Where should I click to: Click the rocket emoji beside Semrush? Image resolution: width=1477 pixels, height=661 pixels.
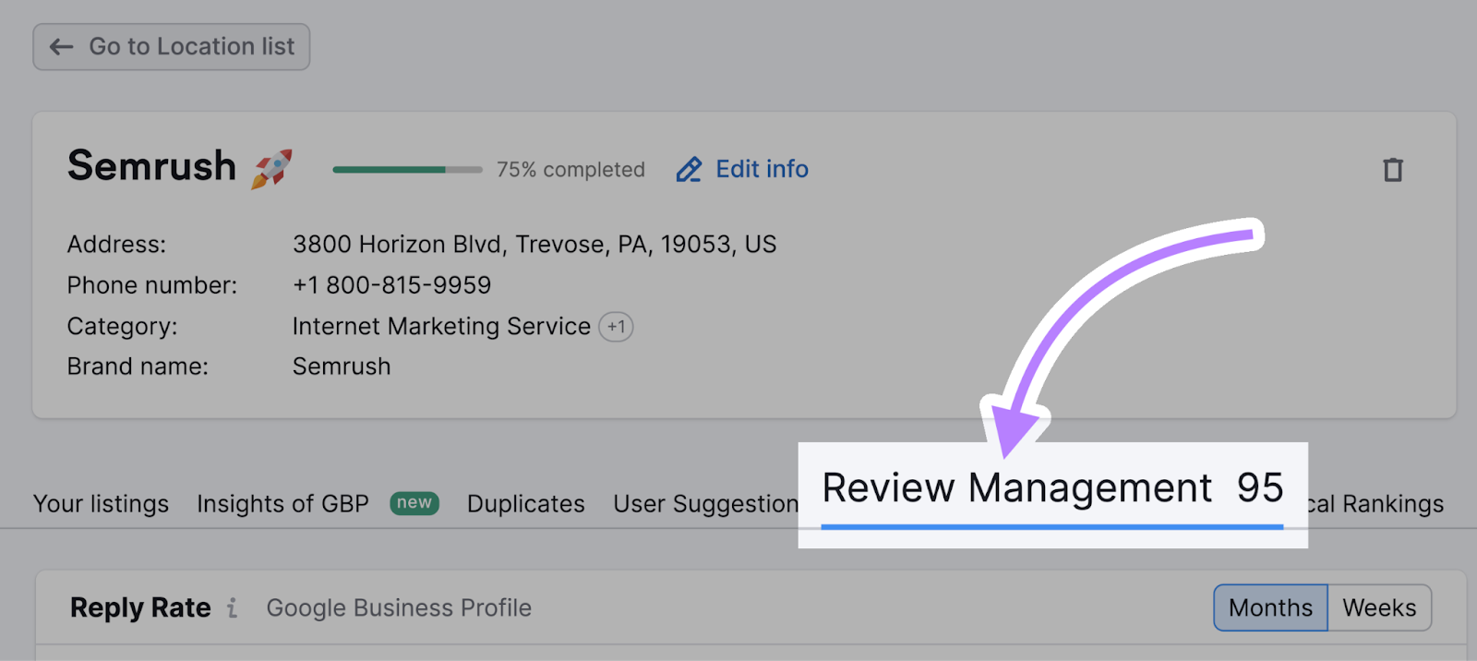271,169
